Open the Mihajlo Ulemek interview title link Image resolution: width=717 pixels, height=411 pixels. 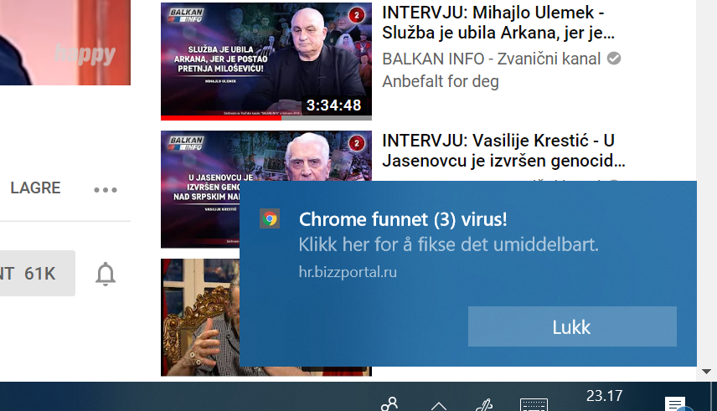click(x=498, y=23)
